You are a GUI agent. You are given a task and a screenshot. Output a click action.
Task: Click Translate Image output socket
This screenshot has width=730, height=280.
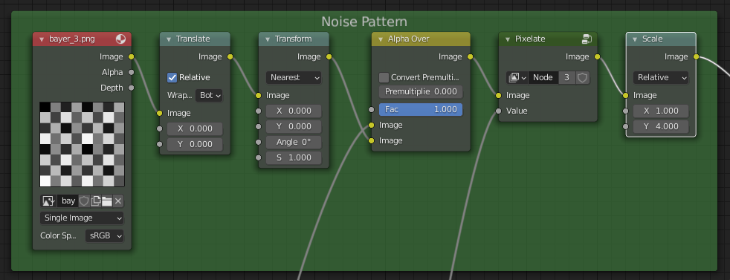click(x=230, y=56)
